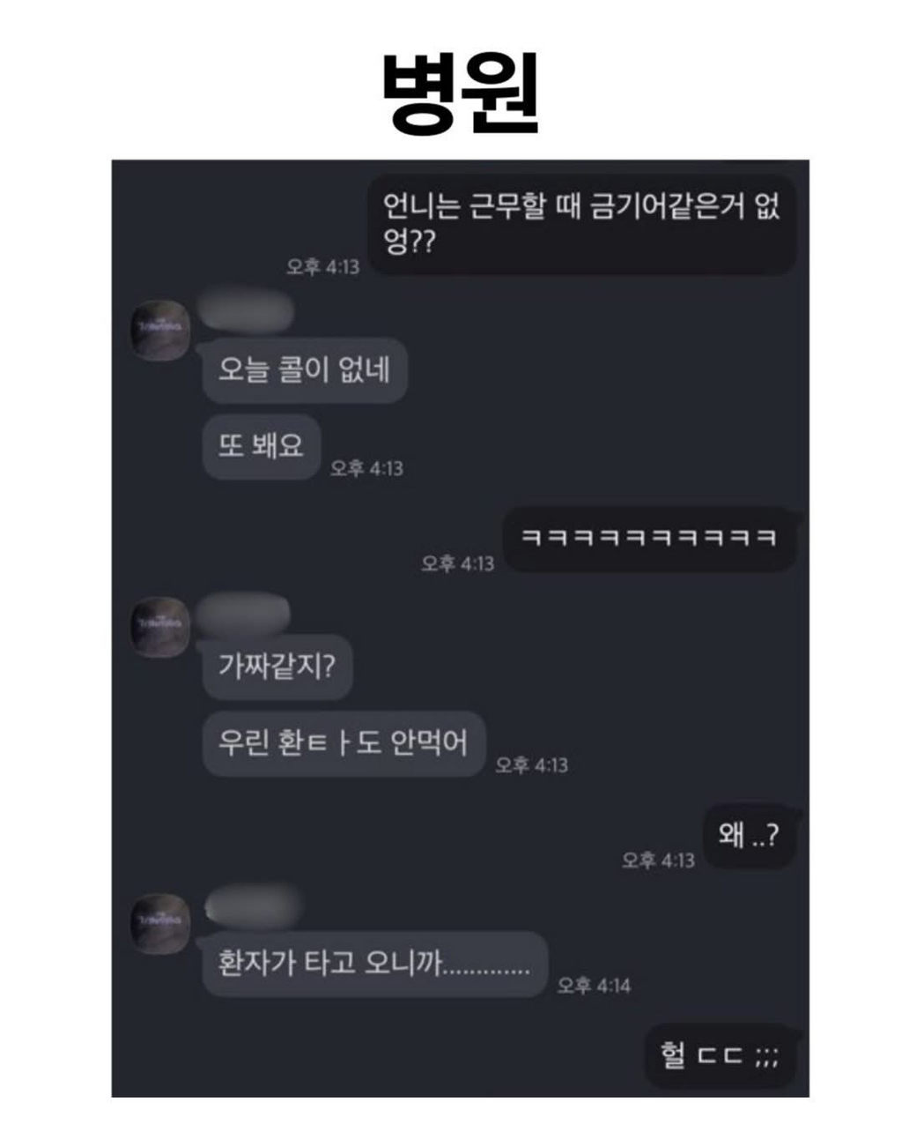902x1125 pixels.
Task: Click the timestamp next to '또 봬요'
Action: coord(366,468)
